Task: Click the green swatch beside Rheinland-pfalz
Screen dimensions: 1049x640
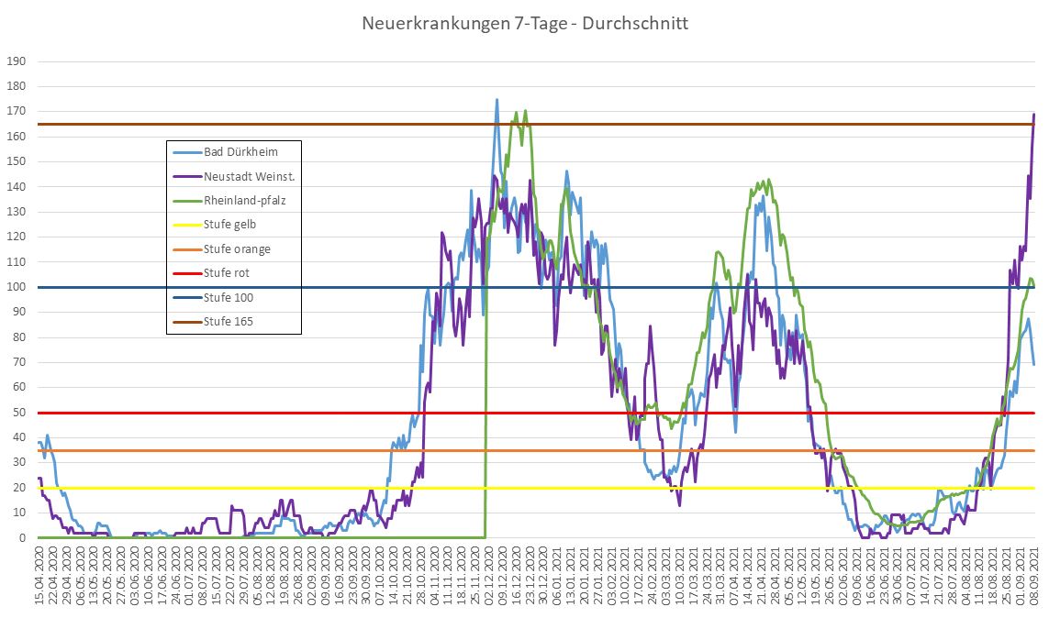Action: click(x=185, y=201)
